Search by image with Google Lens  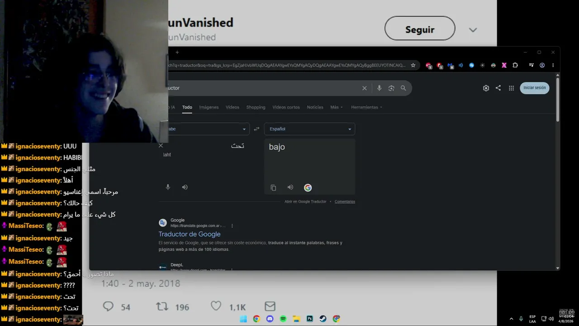pos(391,88)
